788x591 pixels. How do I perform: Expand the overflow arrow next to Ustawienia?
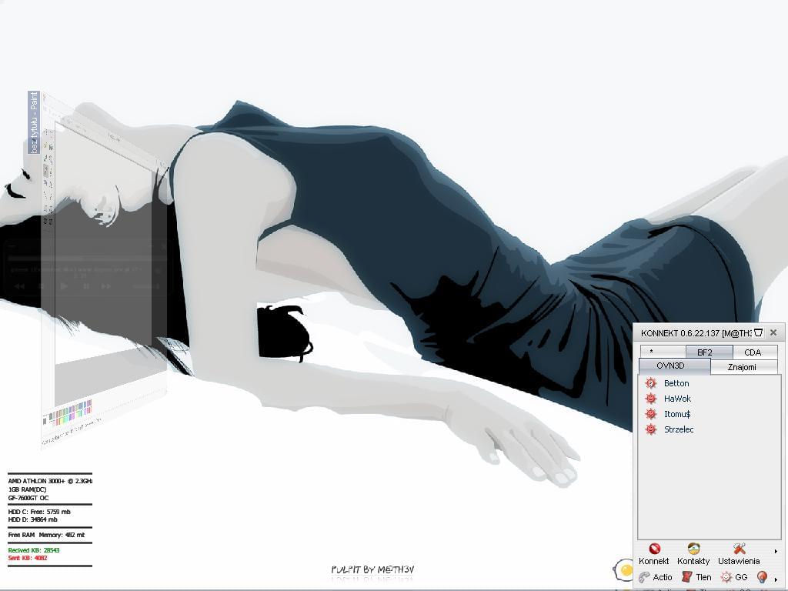(776, 551)
